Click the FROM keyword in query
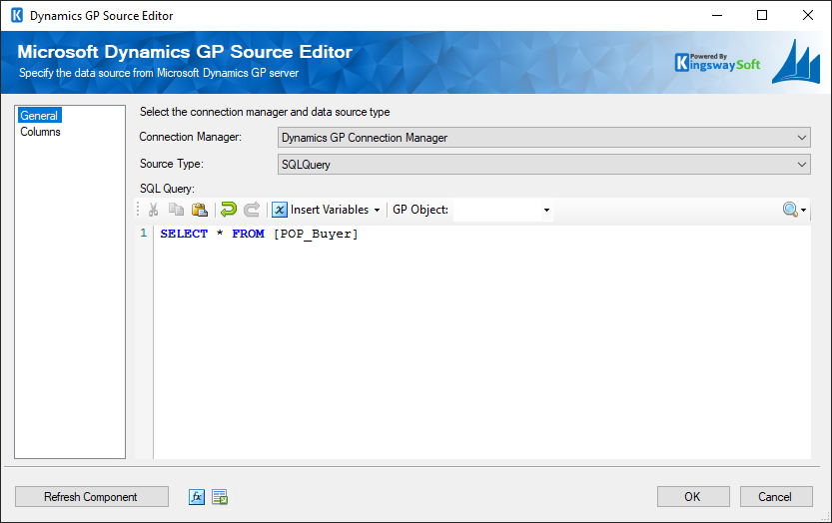Screen dimensions: 832x523 point(248,234)
